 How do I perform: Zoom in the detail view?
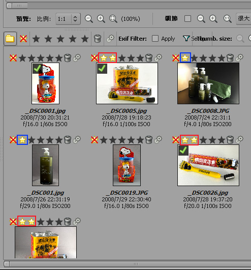pos(213,19)
